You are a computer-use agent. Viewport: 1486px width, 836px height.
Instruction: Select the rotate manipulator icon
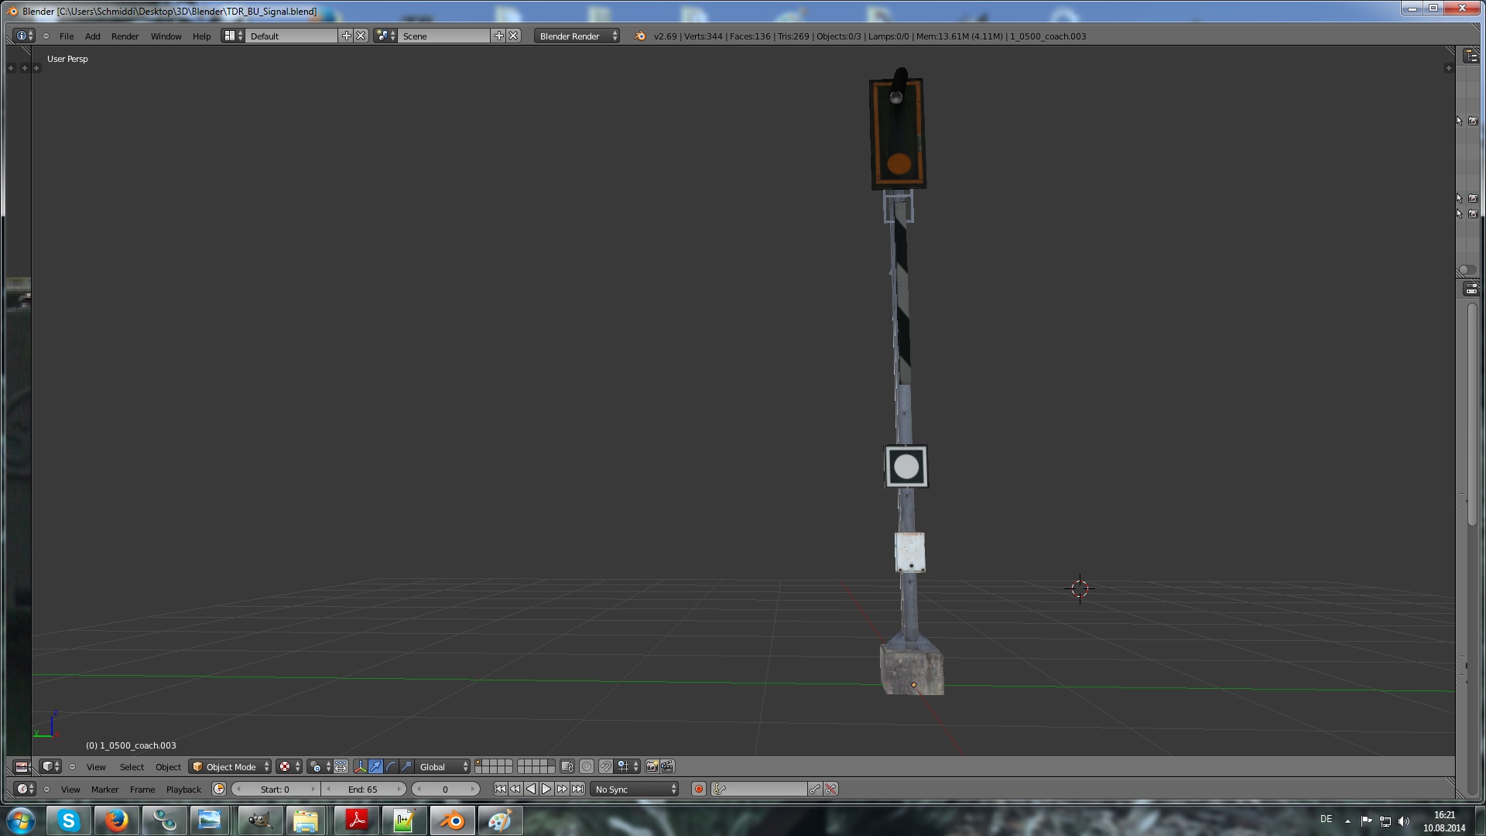[391, 766]
